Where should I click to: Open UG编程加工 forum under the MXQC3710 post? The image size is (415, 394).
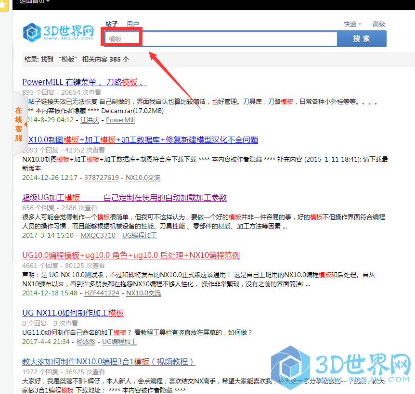[140, 235]
